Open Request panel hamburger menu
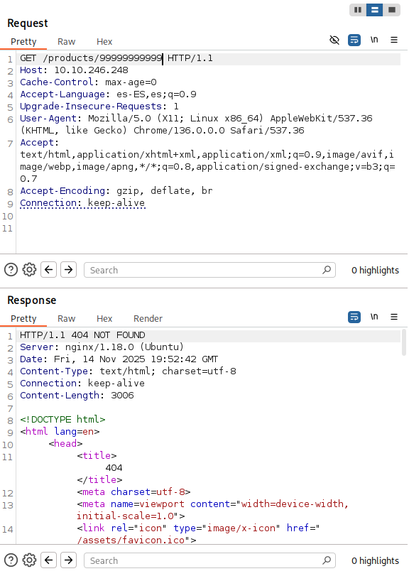 [394, 40]
